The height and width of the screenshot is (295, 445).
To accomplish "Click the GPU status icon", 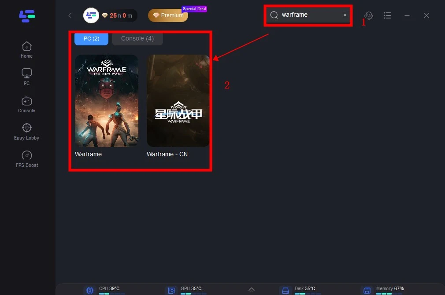I will 171,291.
